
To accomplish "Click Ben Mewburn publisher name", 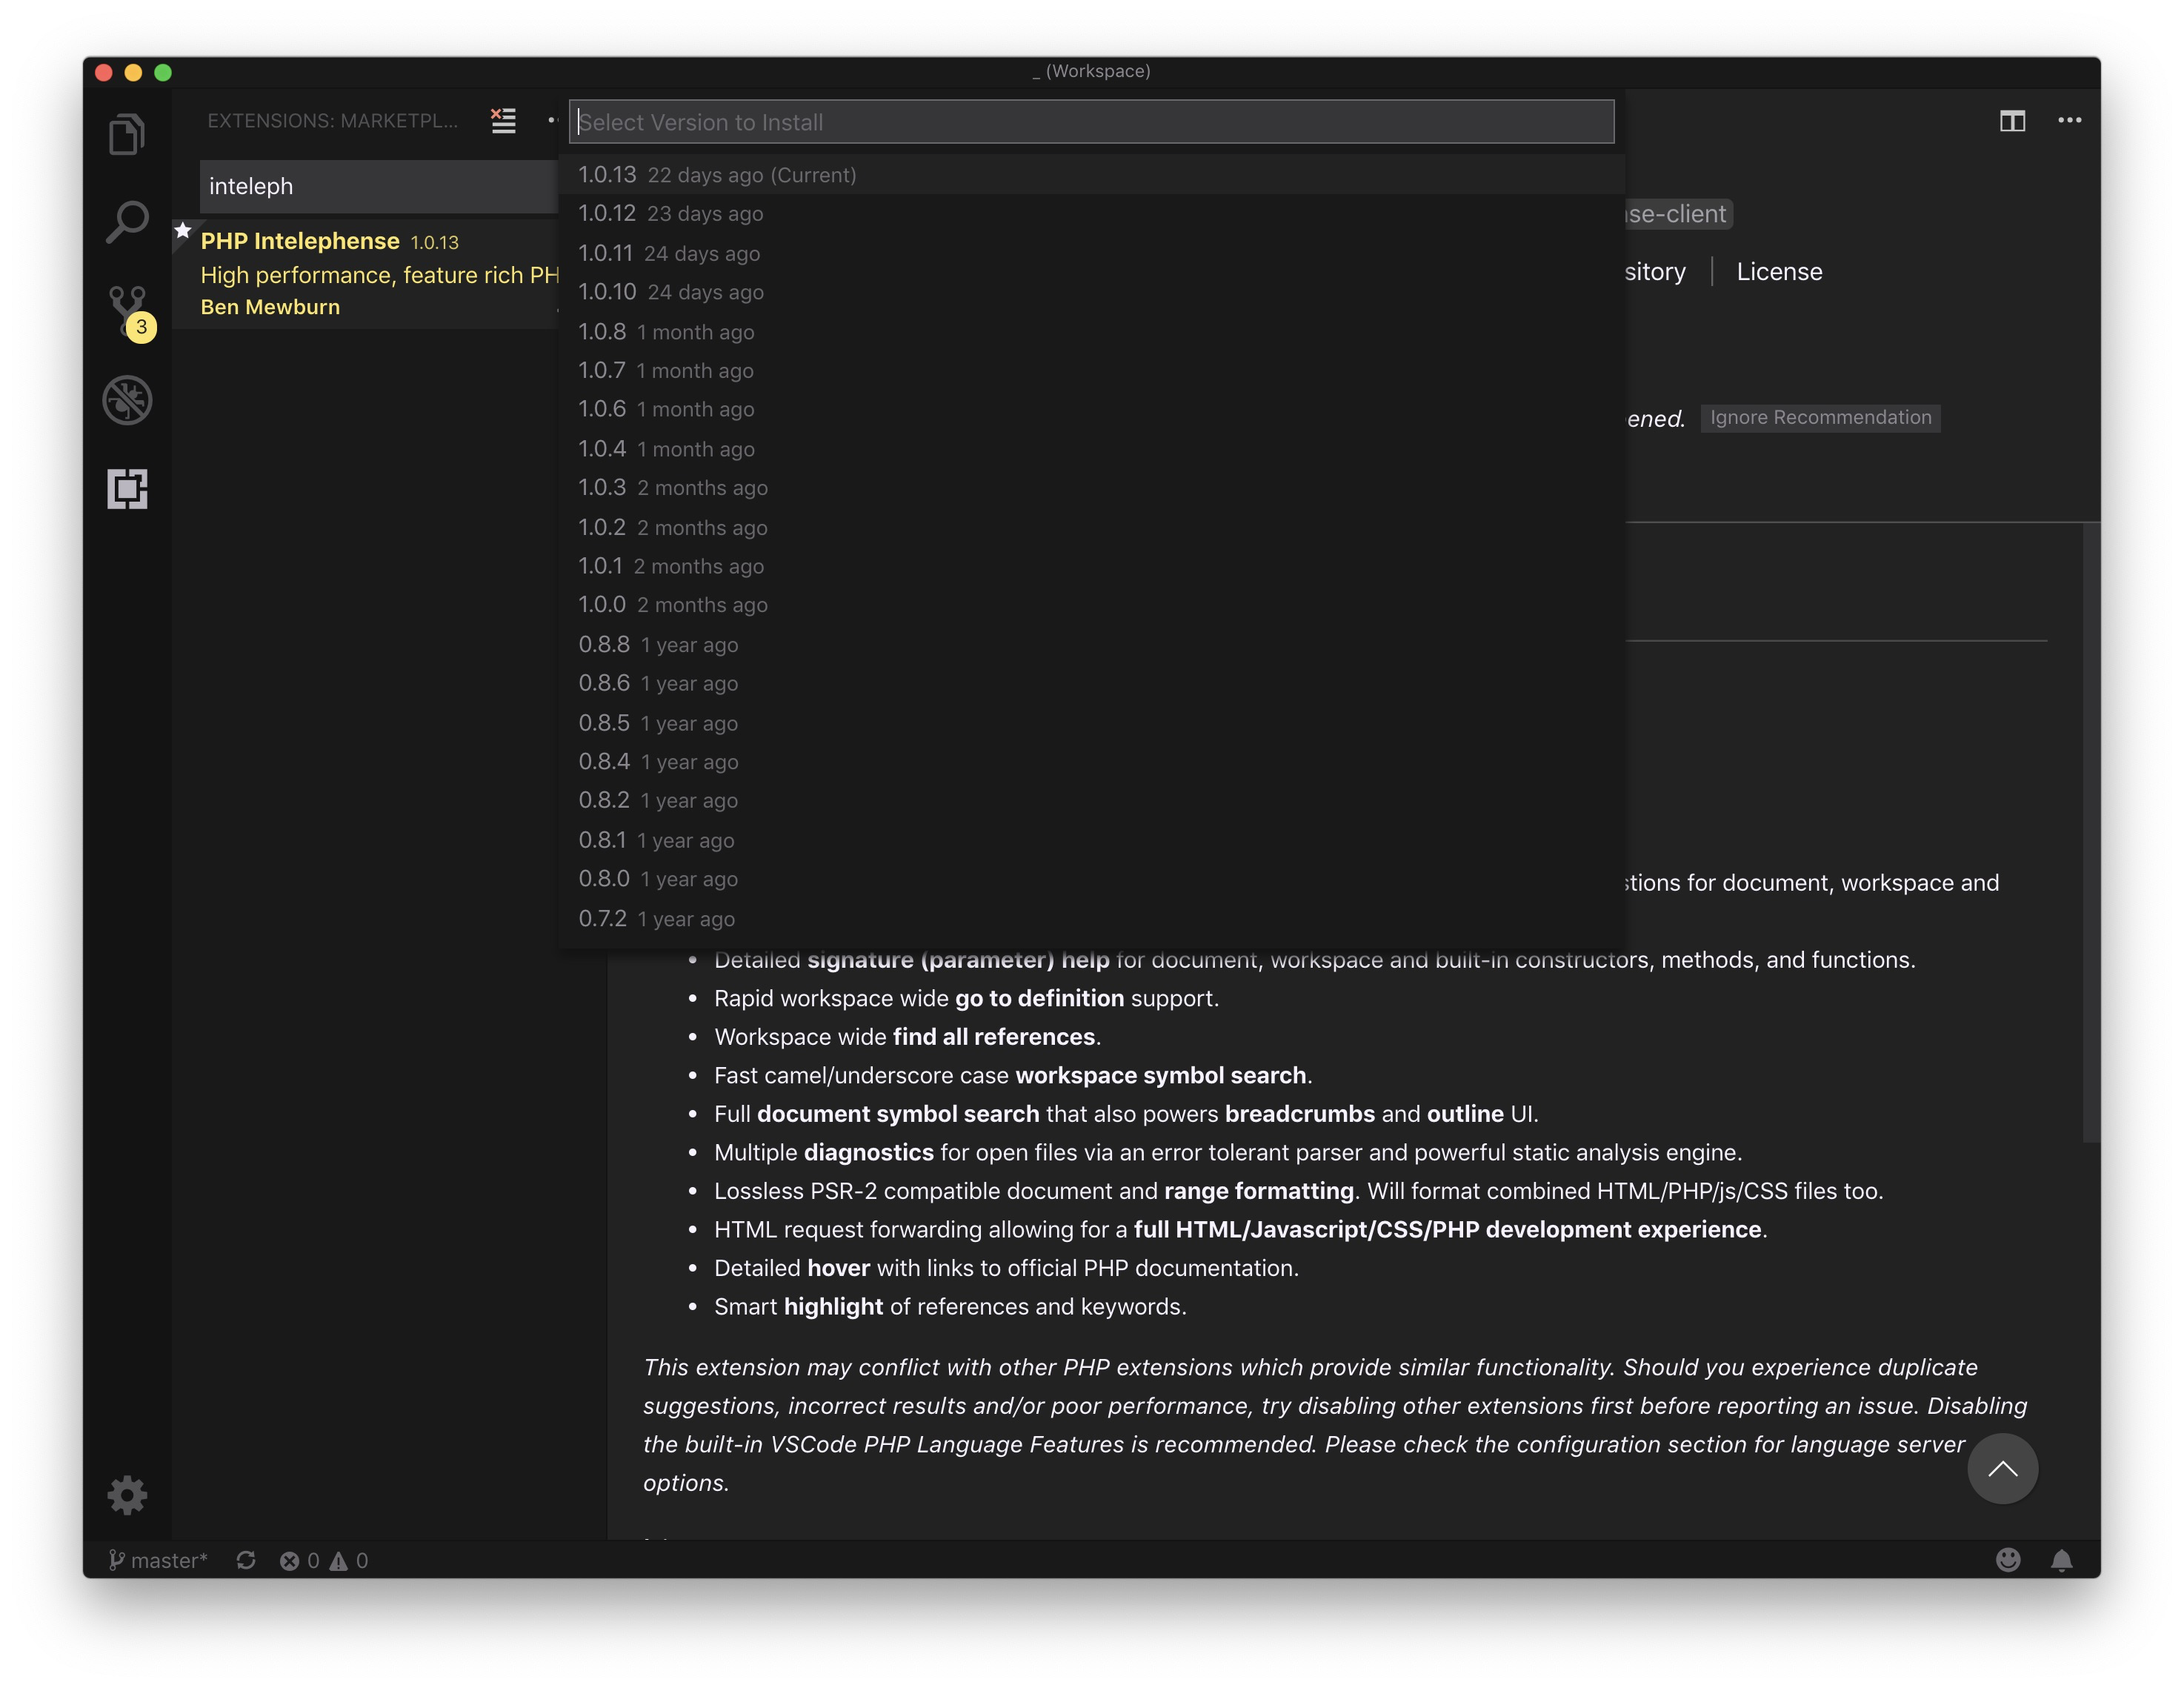I will (270, 307).
